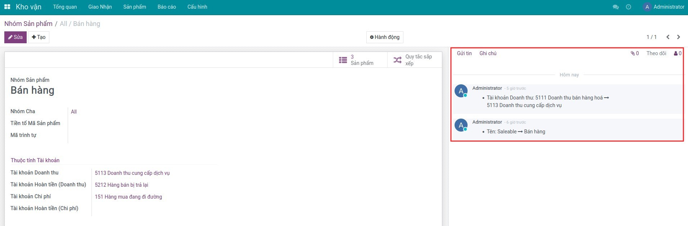Image resolution: width=688 pixels, height=226 pixels.
Task: Open Quy tắc sắp xếp stat button
Action: tap(414, 60)
